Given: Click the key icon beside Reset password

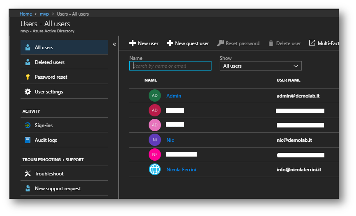Looking at the screenshot, I should point(220,43).
